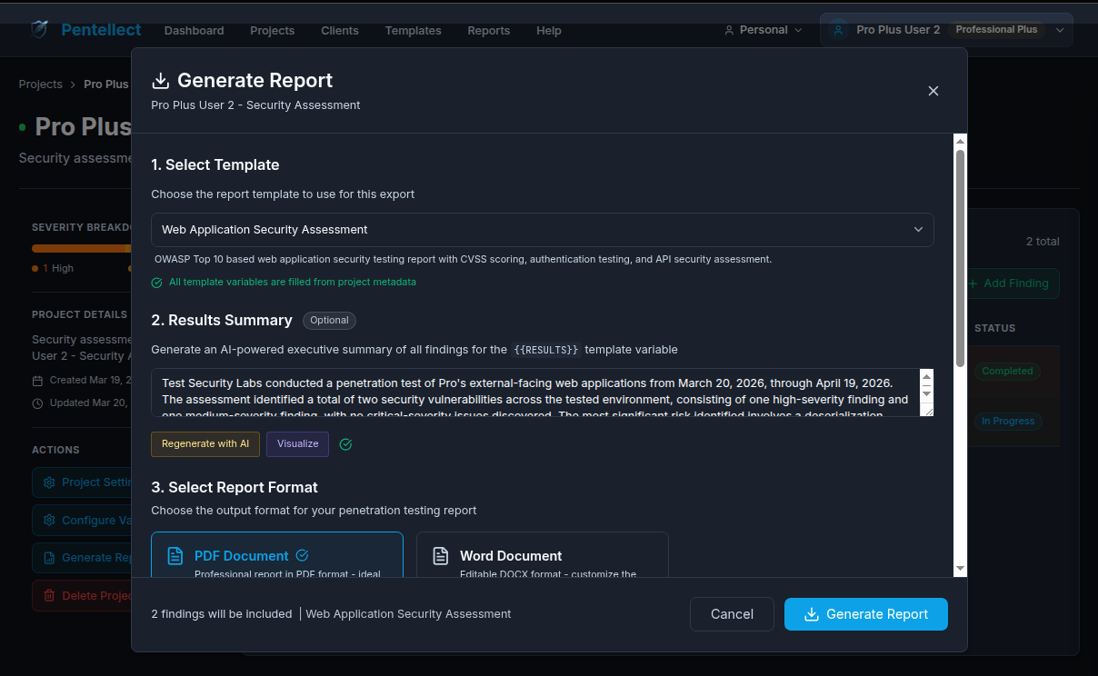Image resolution: width=1098 pixels, height=676 pixels.
Task: Click the Projects breadcrumb link
Action: click(x=41, y=84)
